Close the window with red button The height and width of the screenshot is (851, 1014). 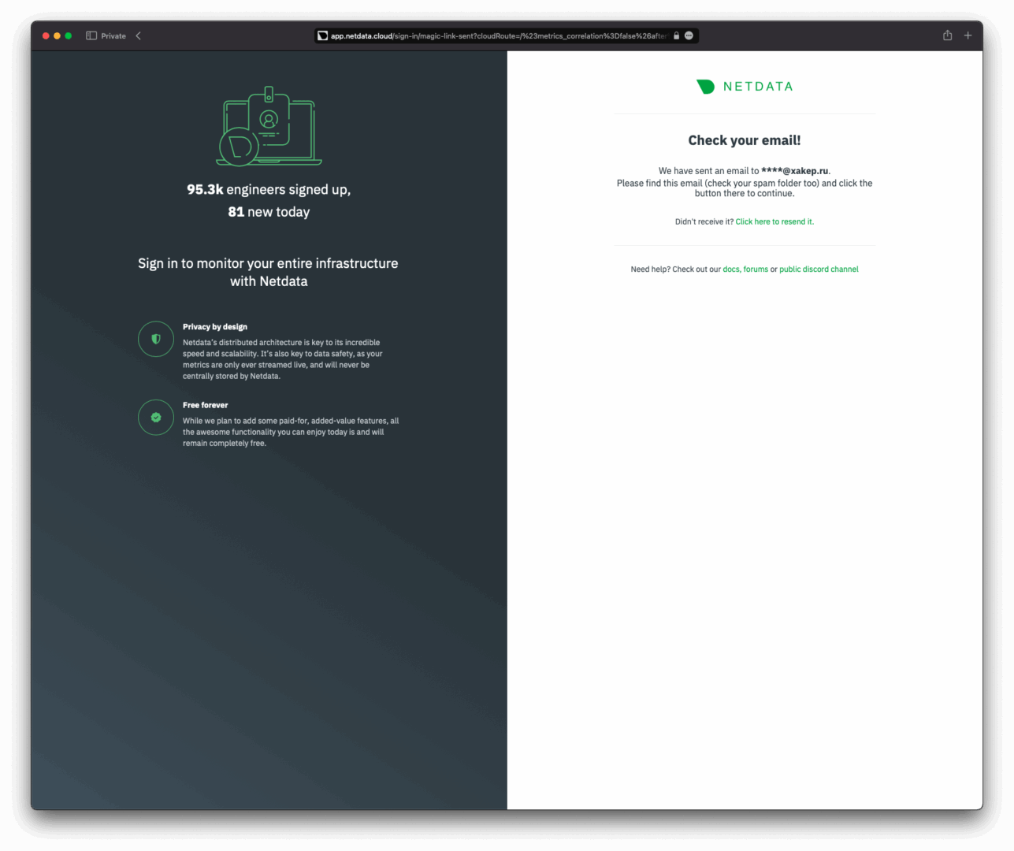point(46,35)
